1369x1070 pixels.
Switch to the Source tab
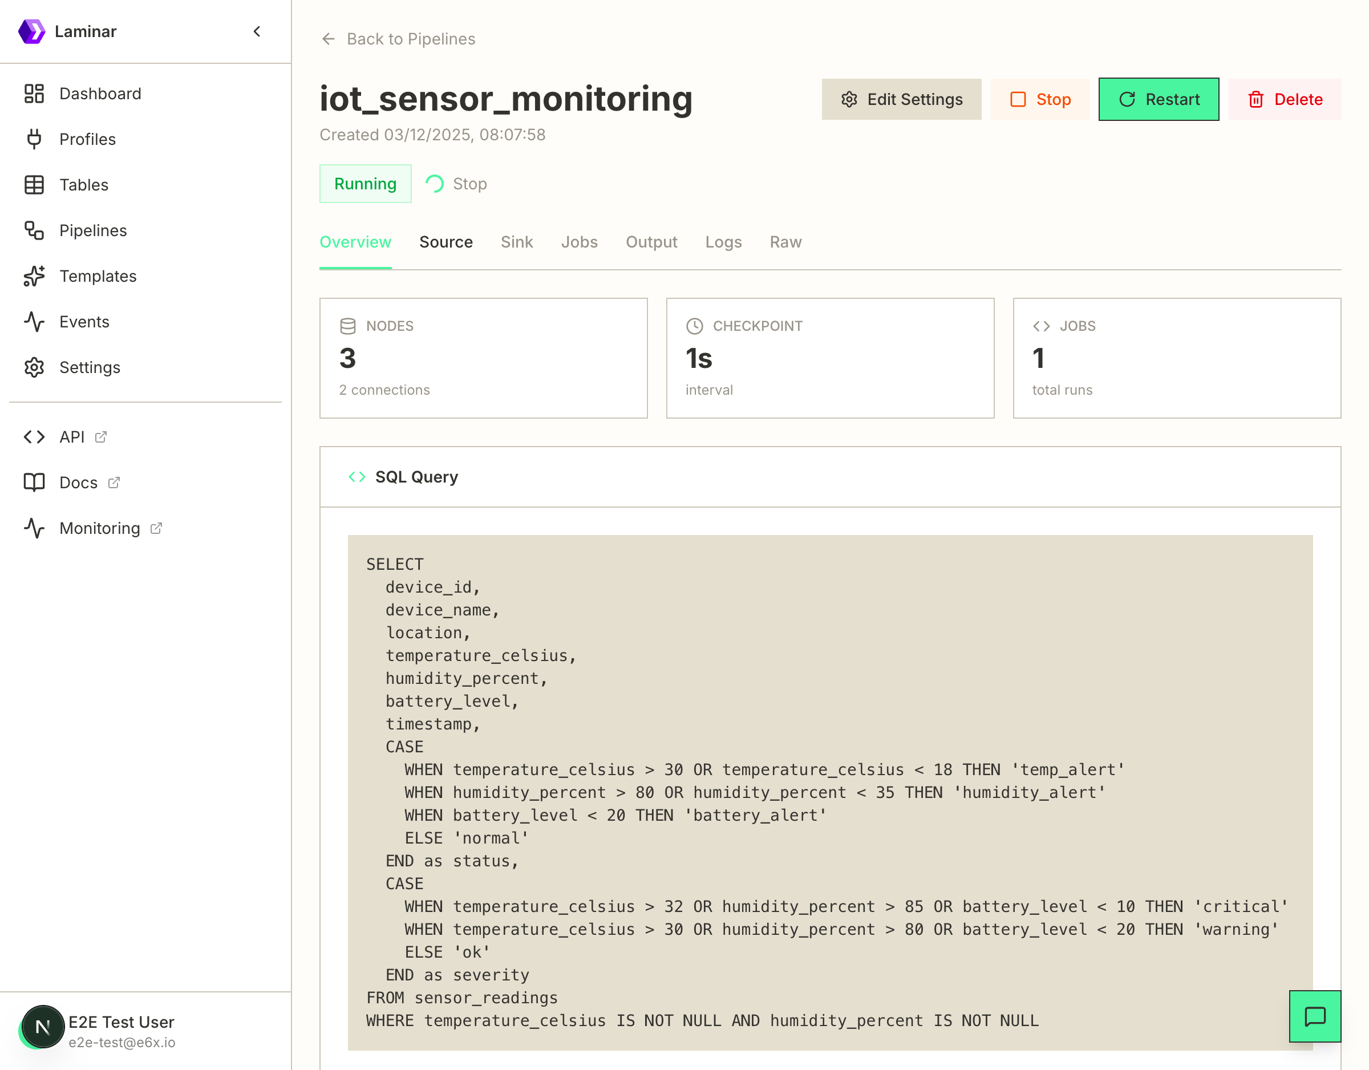pyautogui.click(x=445, y=242)
